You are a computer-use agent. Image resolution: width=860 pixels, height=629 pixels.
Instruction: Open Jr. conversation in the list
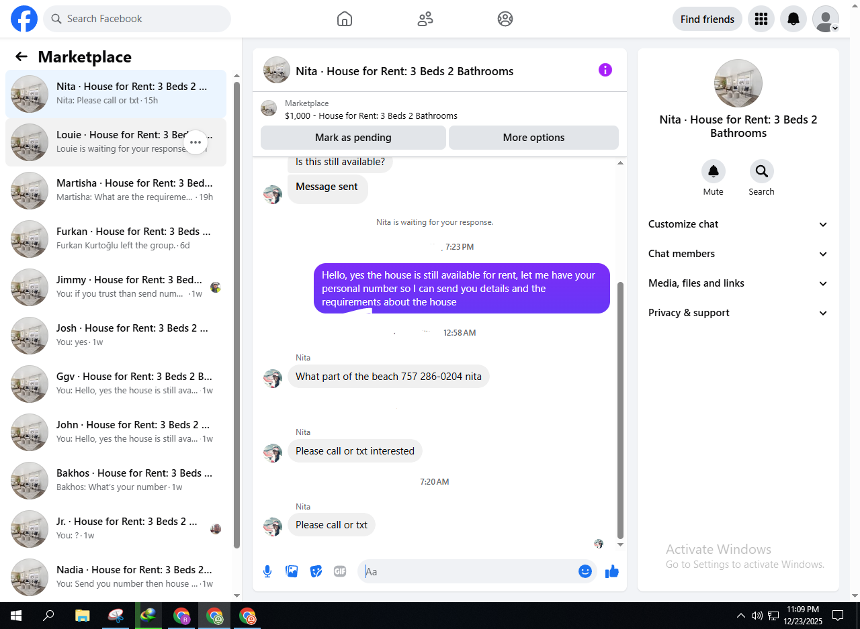(x=116, y=529)
